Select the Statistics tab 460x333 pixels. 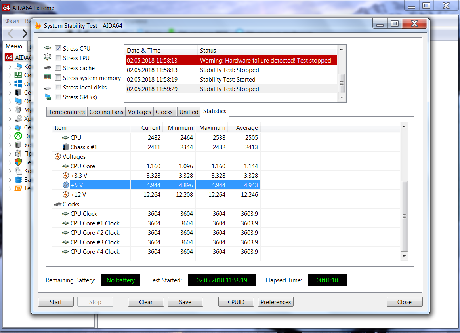click(x=215, y=111)
